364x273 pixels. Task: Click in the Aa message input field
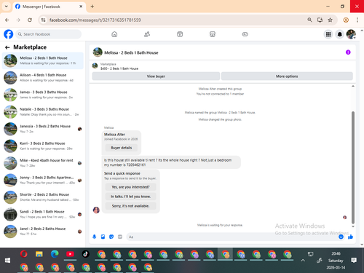(232, 237)
